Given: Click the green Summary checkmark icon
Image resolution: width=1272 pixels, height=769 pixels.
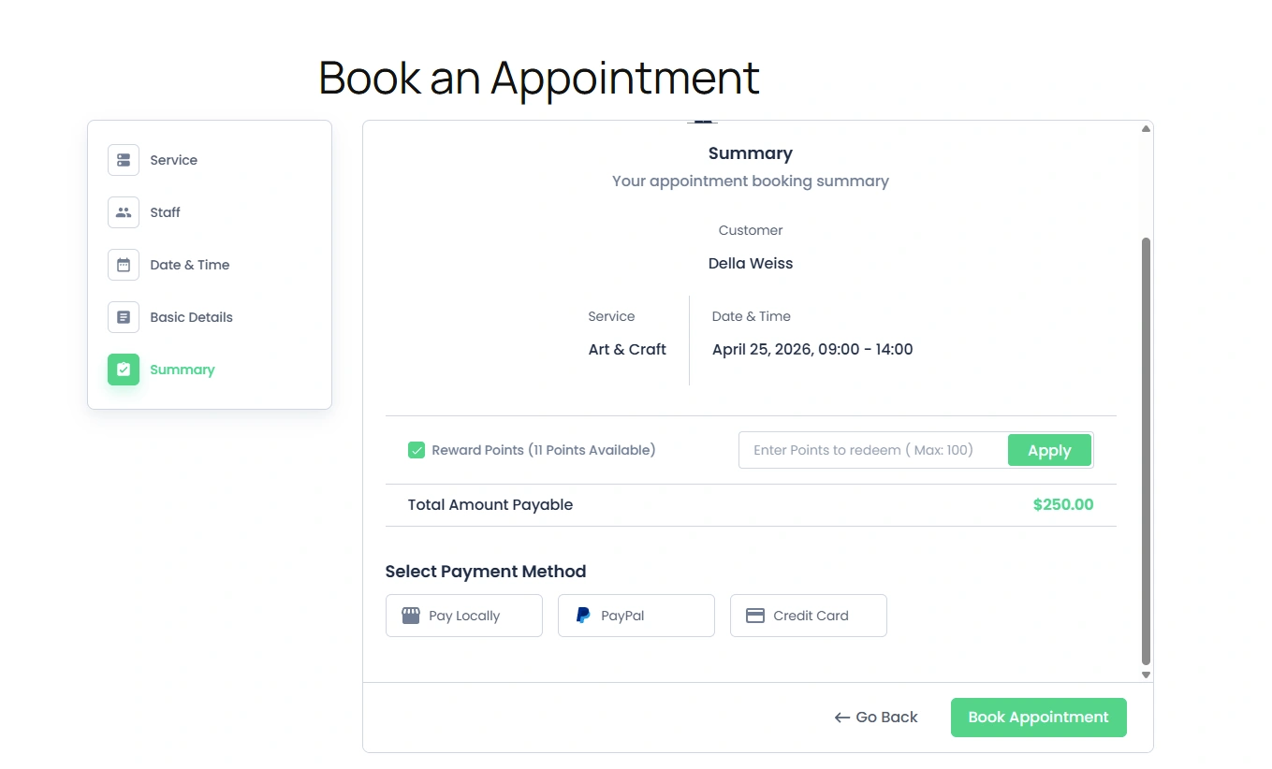Looking at the screenshot, I should click(123, 370).
